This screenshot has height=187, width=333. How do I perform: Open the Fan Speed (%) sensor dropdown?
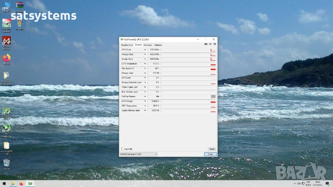coord(145,69)
